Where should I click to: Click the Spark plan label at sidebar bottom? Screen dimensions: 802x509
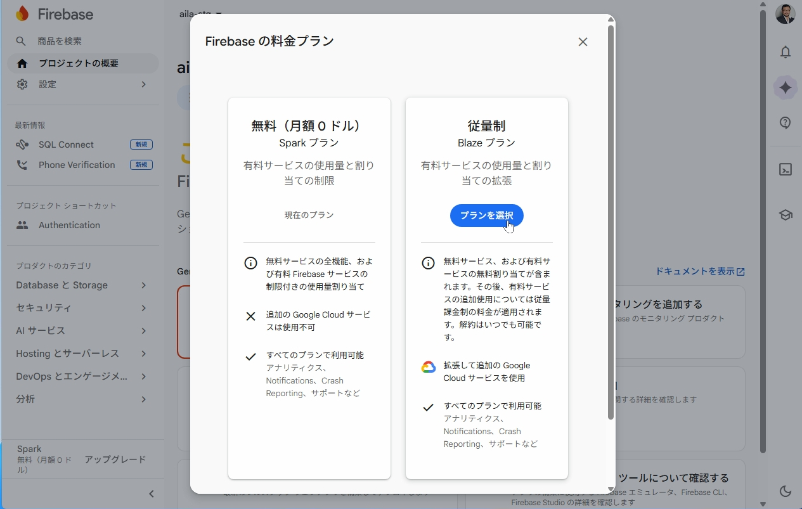point(29,449)
